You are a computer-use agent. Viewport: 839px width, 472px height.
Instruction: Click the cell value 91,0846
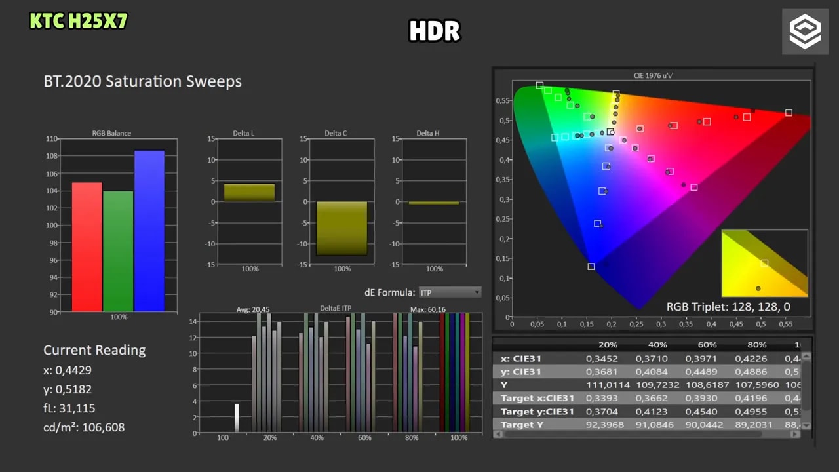point(654,425)
